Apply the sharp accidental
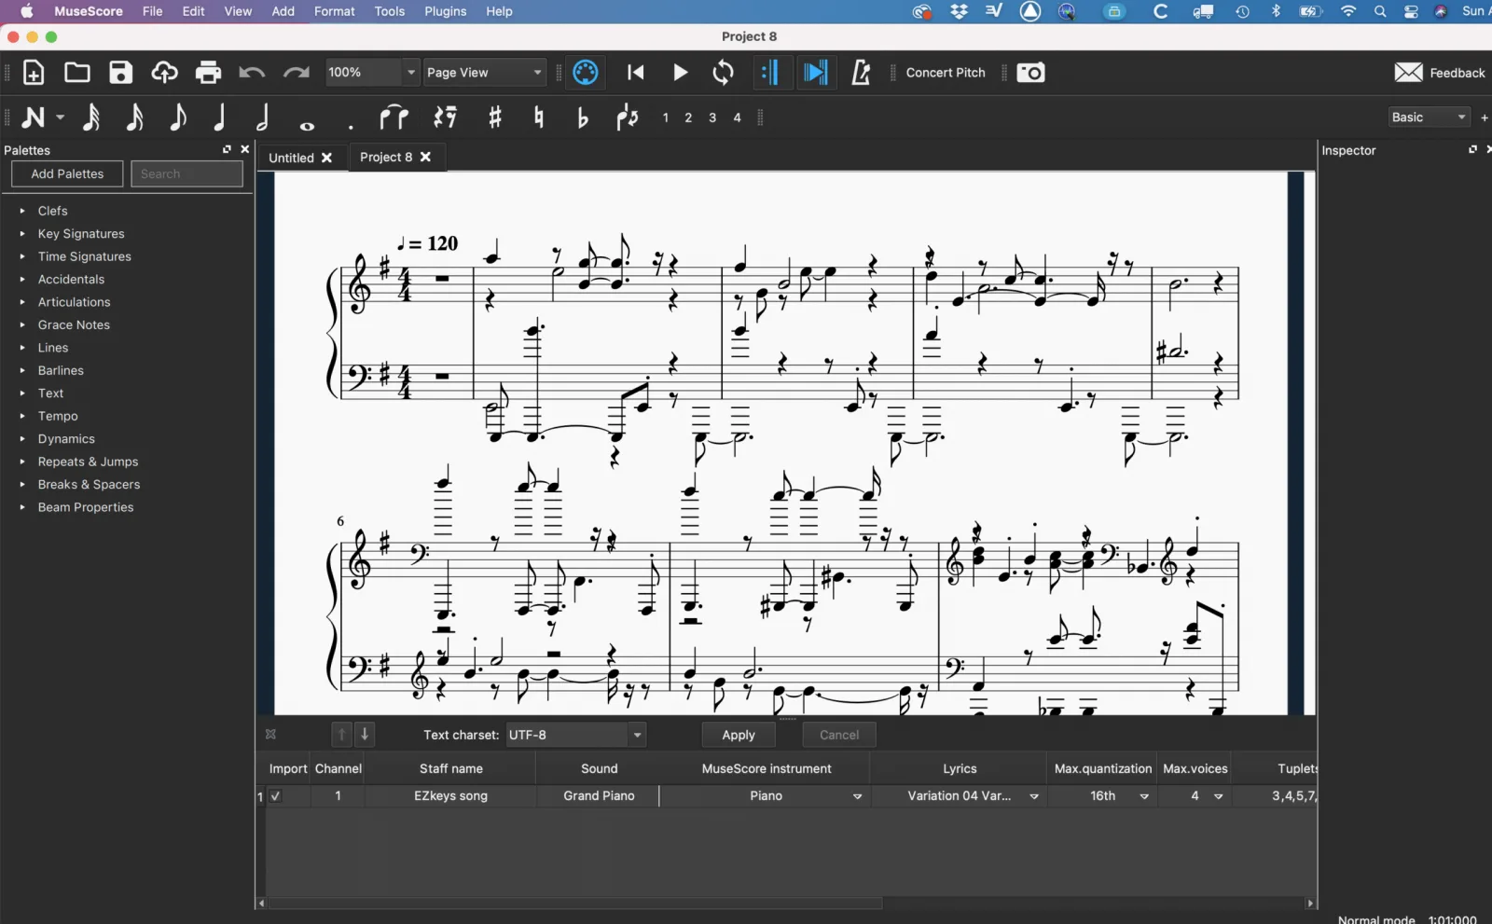Viewport: 1492px width, 924px height. [495, 117]
